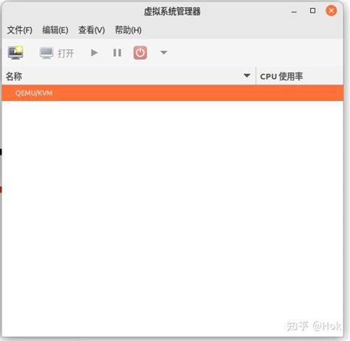
Task: Minimize the 虚拟系统管理器 window
Action: 294,11
